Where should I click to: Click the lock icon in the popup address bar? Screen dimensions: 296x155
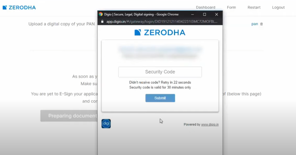point(102,22)
